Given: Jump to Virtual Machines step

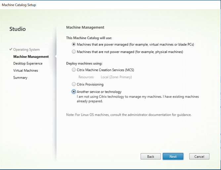Looking at the screenshot, I should pos(26,70).
